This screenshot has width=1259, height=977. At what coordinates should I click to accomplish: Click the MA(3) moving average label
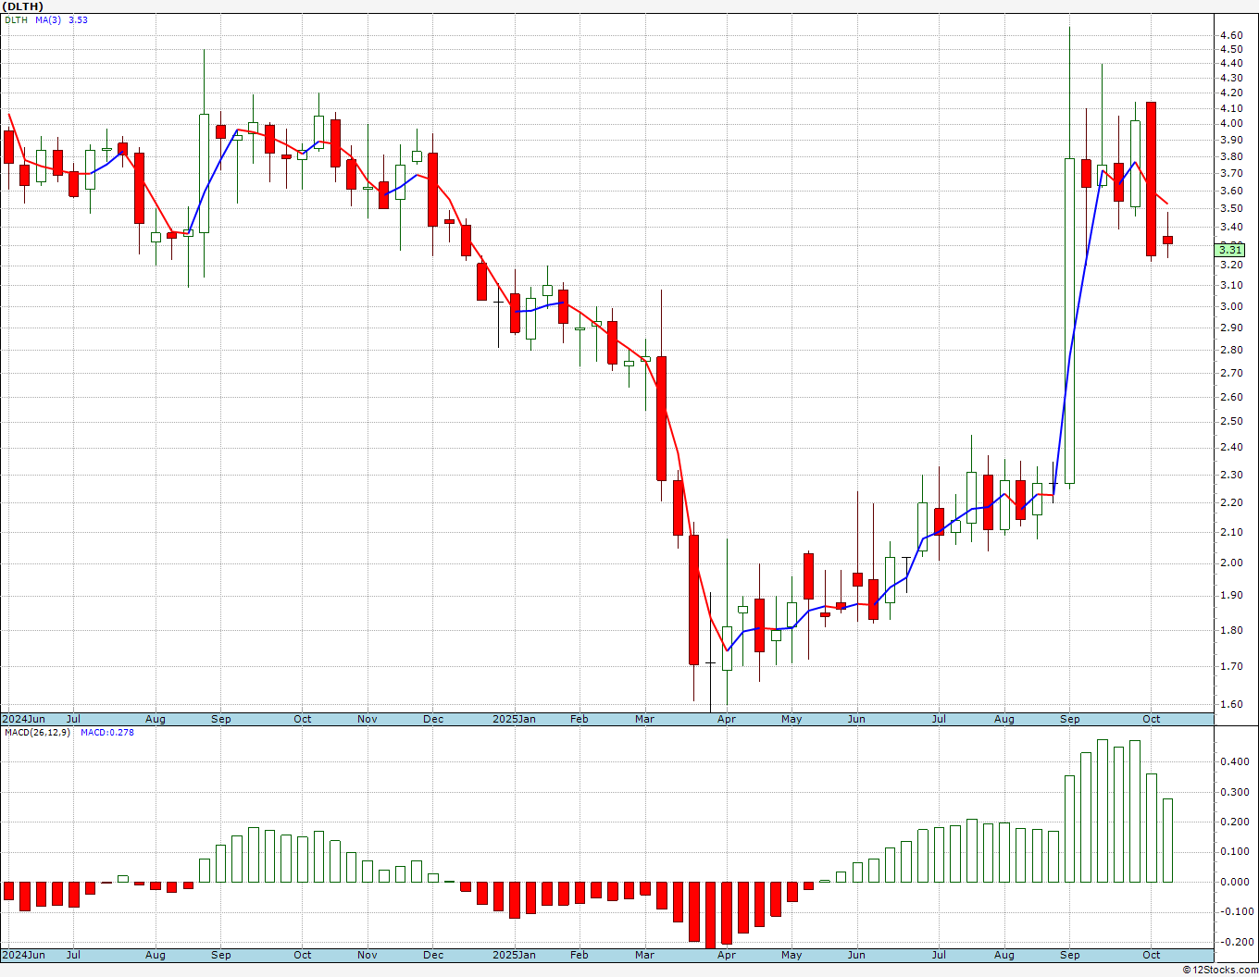[x=48, y=19]
